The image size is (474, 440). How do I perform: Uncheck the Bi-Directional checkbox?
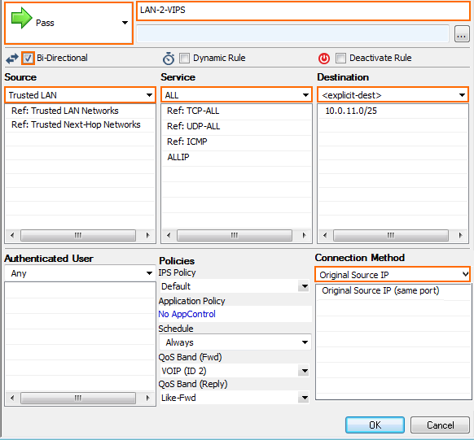click(x=28, y=58)
